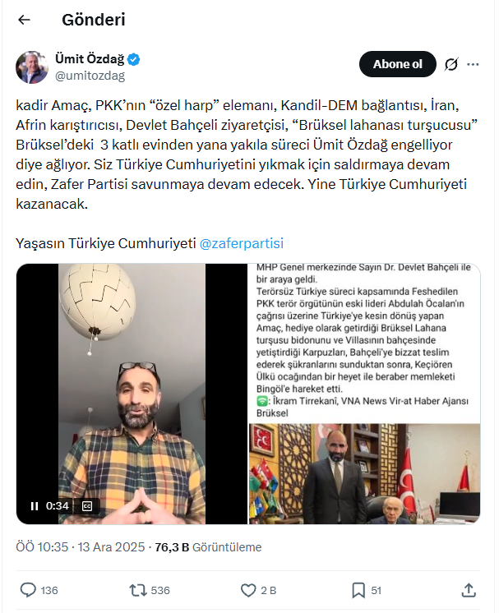Reply using the comment bubble icon
The width and height of the screenshot is (499, 613).
pos(28,590)
